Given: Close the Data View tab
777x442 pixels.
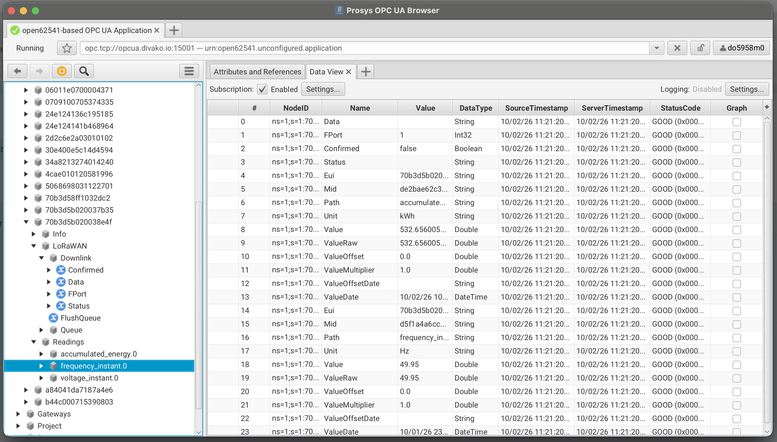Looking at the screenshot, I should (x=349, y=72).
